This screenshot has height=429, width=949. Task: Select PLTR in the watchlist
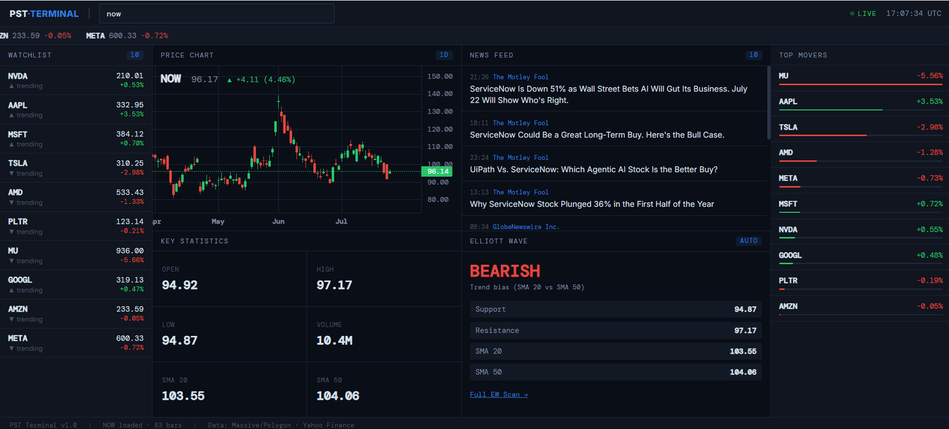point(76,226)
